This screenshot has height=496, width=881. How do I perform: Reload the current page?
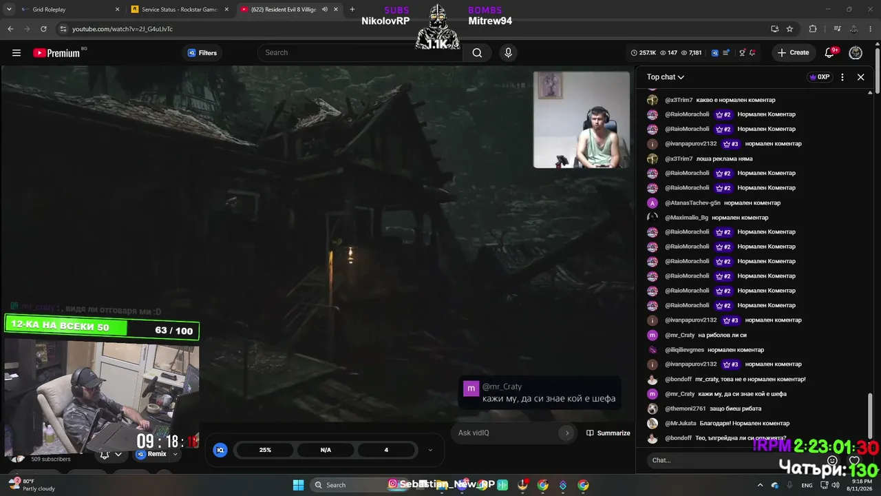(x=43, y=29)
